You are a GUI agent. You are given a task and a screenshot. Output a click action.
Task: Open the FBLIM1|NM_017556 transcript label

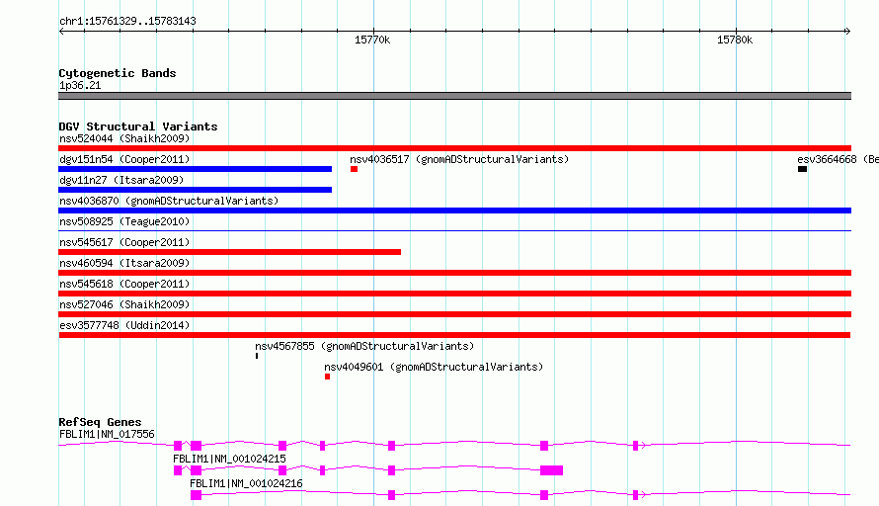(x=107, y=434)
